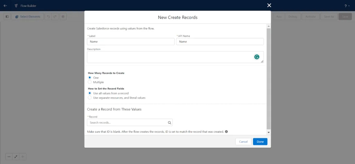This screenshot has height=164, width=355.
Task: Click the dialog vertical scrollbar thumb
Action: click(x=269, y=79)
